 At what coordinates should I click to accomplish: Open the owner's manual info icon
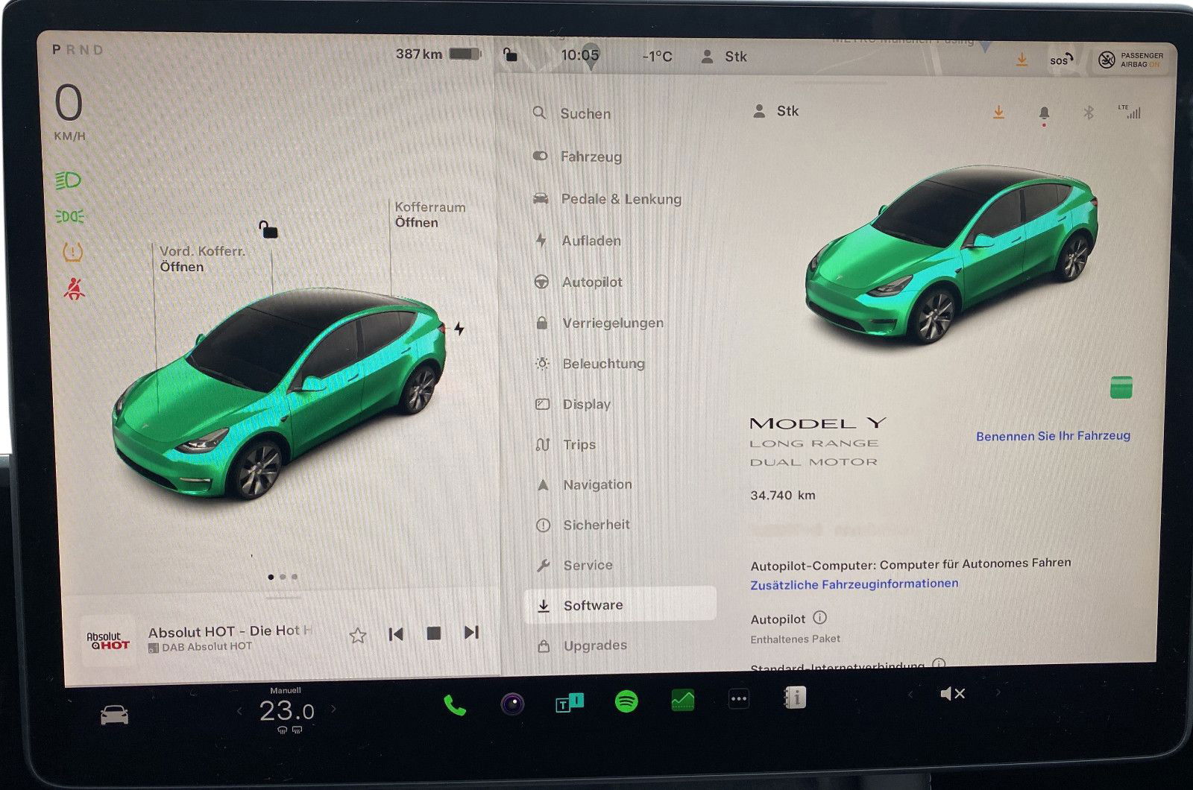[795, 698]
